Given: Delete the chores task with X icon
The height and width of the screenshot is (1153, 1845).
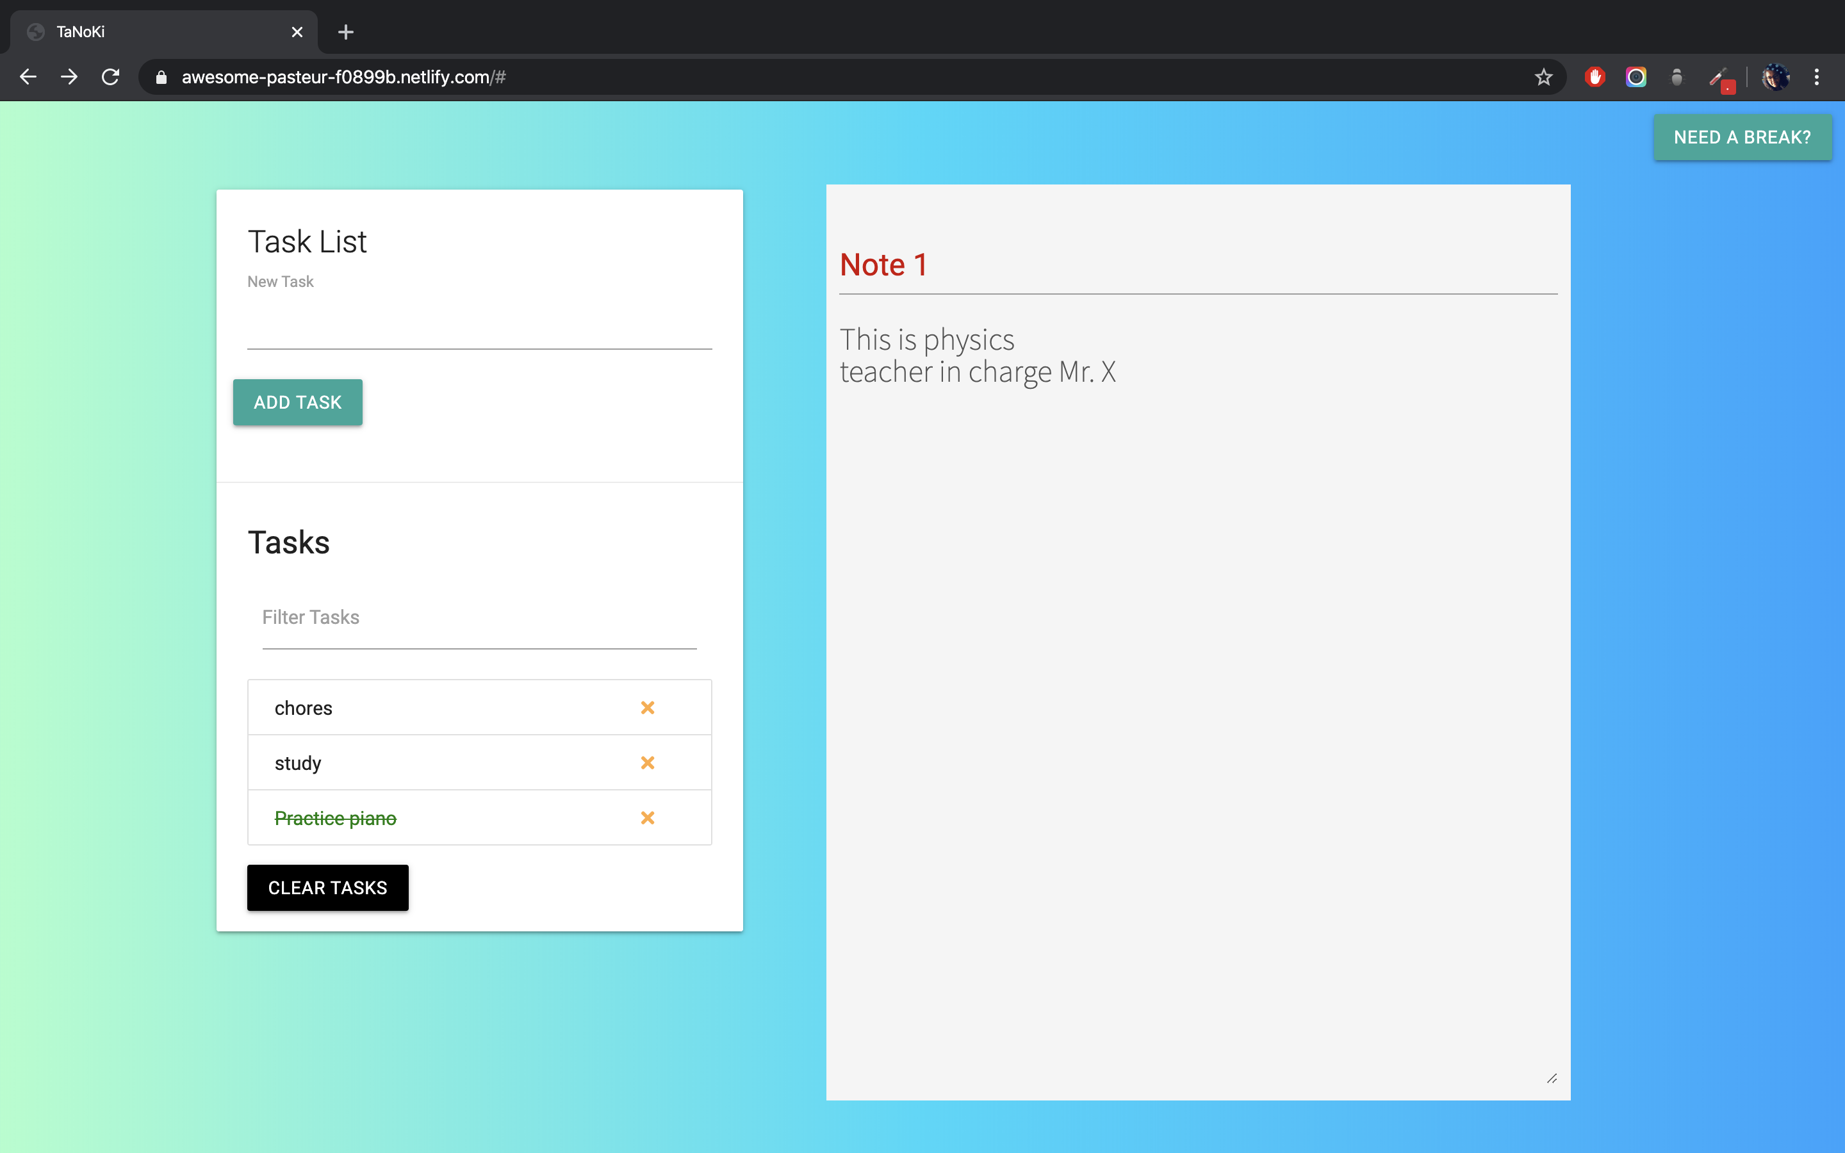Looking at the screenshot, I should [x=647, y=708].
